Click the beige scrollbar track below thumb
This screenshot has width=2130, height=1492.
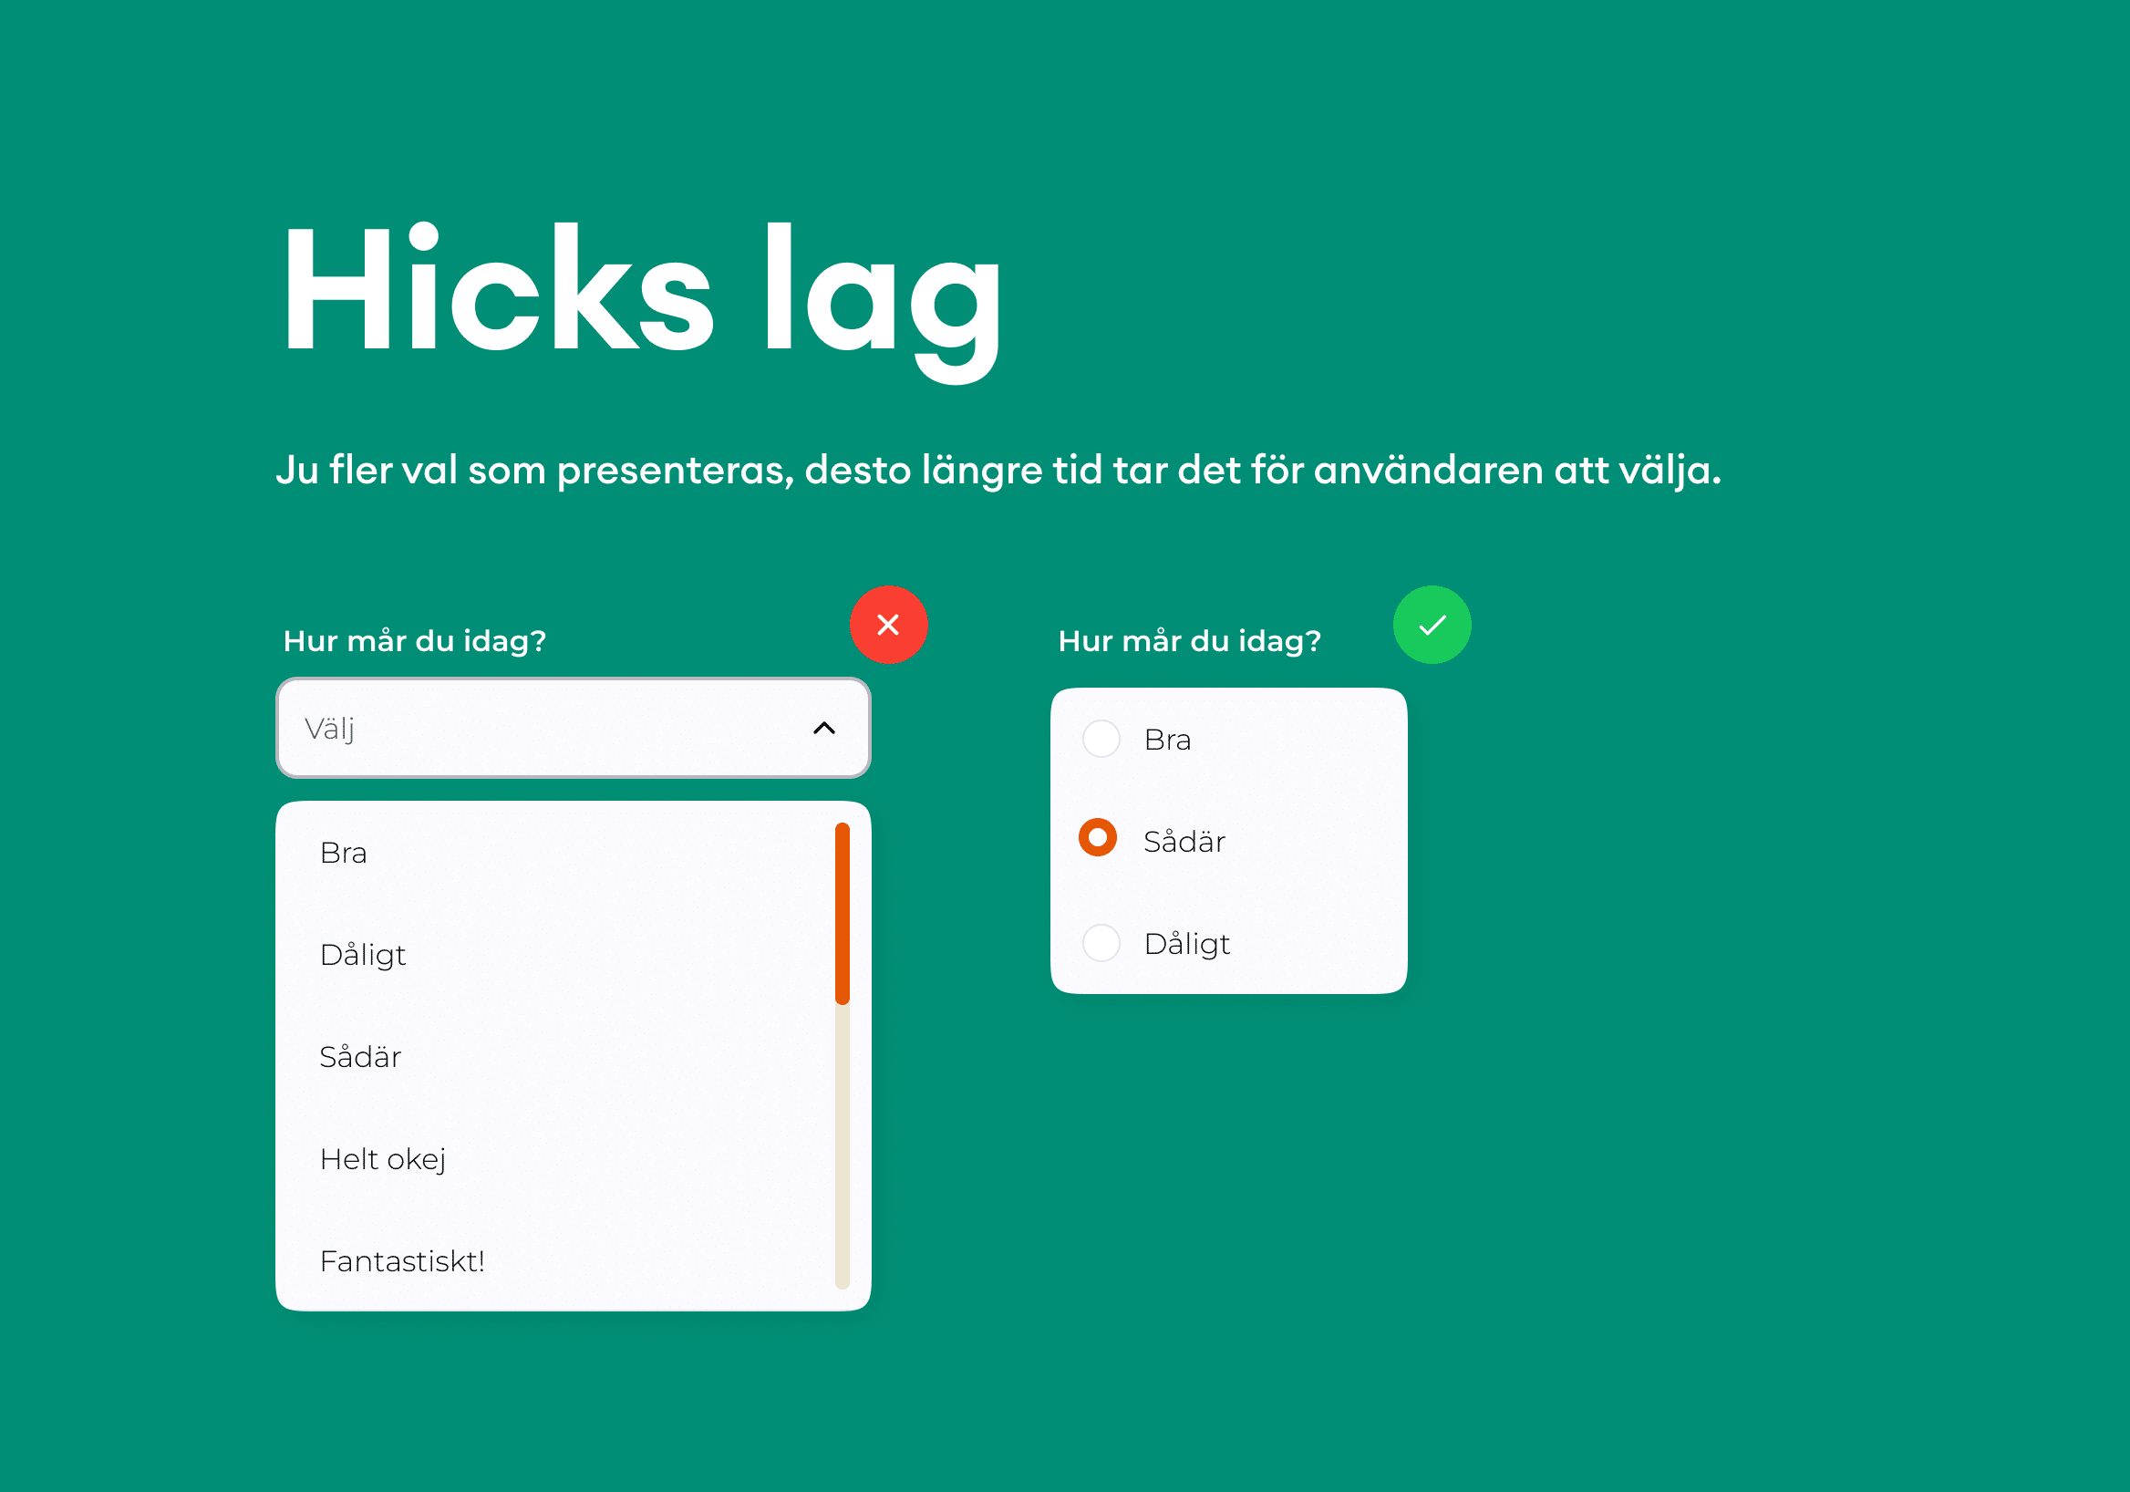pos(843,1147)
